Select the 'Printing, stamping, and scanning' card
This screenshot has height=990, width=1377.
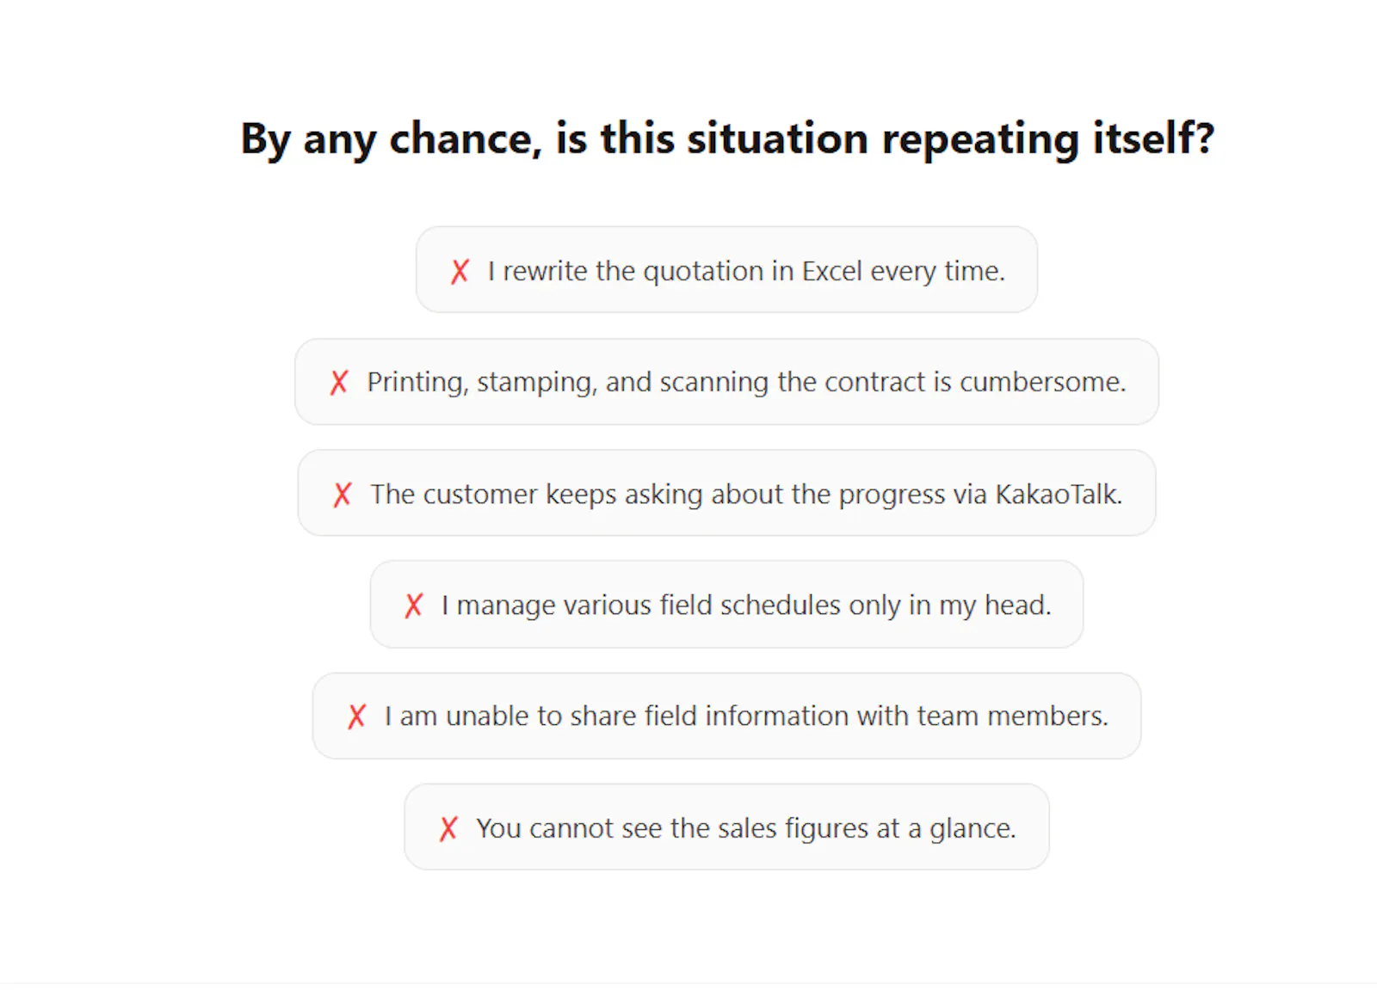tap(726, 381)
